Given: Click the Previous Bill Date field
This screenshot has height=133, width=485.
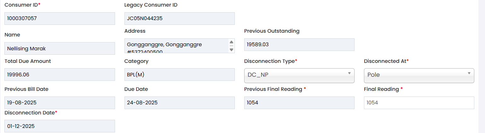Looking at the screenshot, I should click(x=60, y=103).
